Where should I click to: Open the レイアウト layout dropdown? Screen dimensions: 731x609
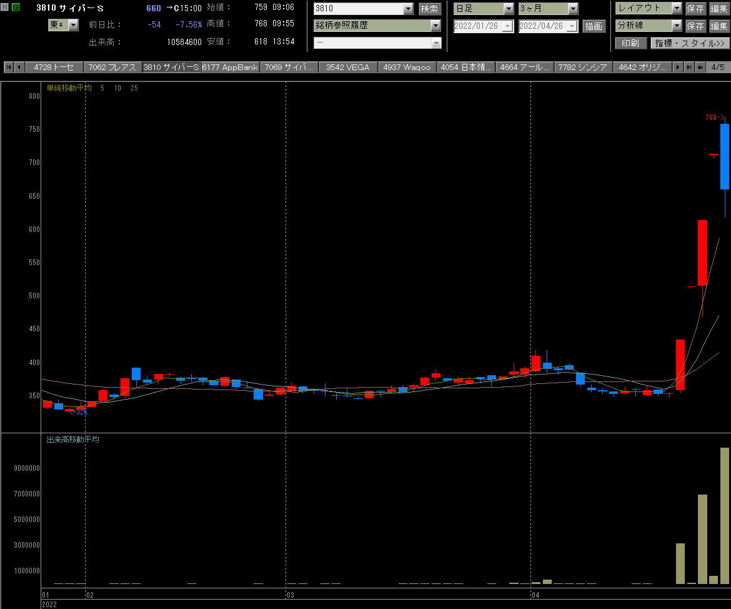click(x=677, y=8)
